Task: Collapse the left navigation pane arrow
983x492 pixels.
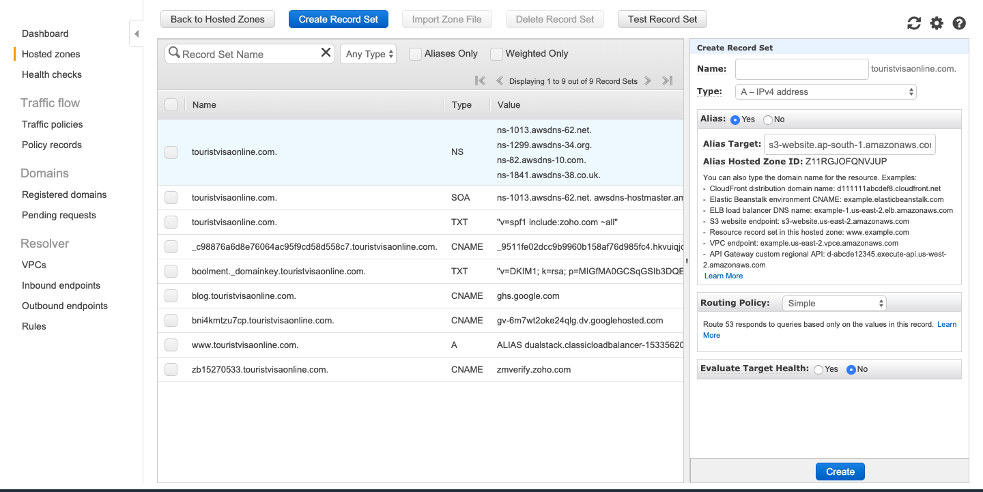Action: coord(137,33)
